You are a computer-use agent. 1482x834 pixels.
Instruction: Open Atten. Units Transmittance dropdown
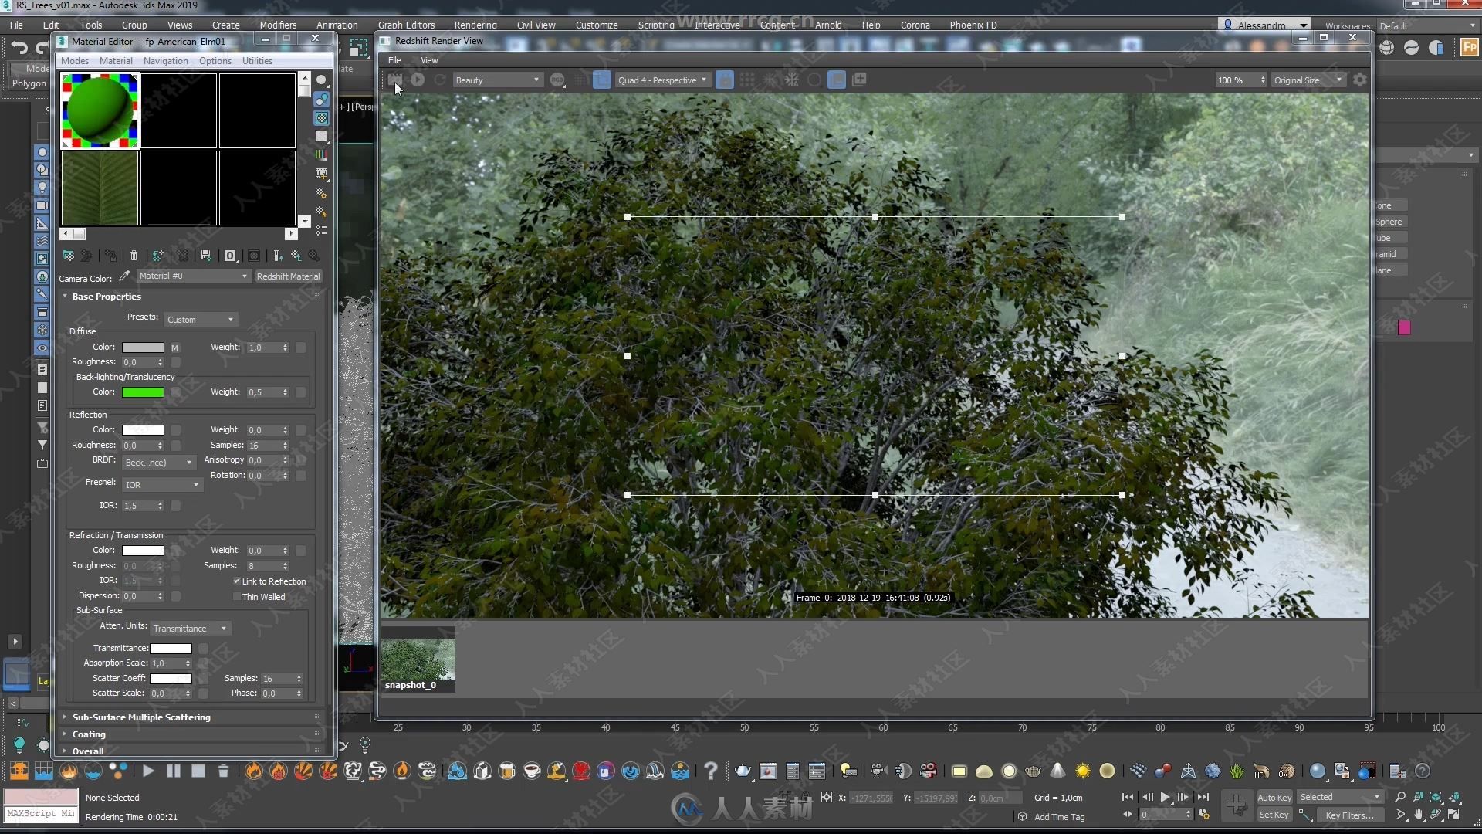[191, 629]
